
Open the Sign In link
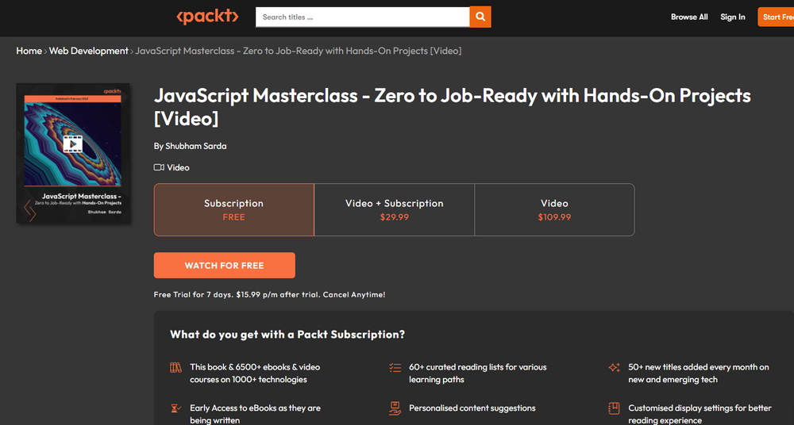(x=733, y=17)
